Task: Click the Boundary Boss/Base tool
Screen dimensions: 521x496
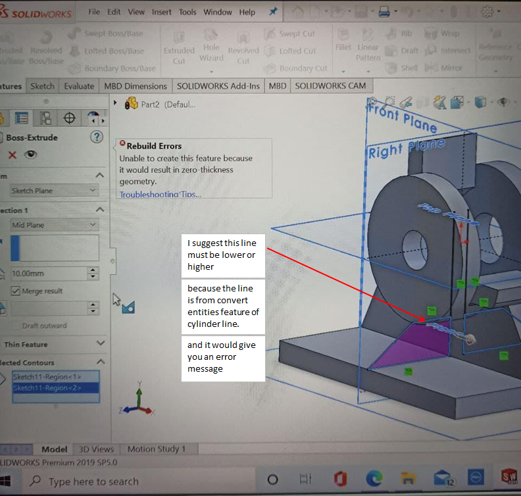Action: (112, 68)
